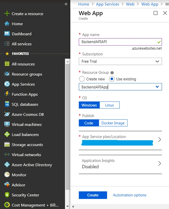Go to Web breadcrumb link

point(130,4)
